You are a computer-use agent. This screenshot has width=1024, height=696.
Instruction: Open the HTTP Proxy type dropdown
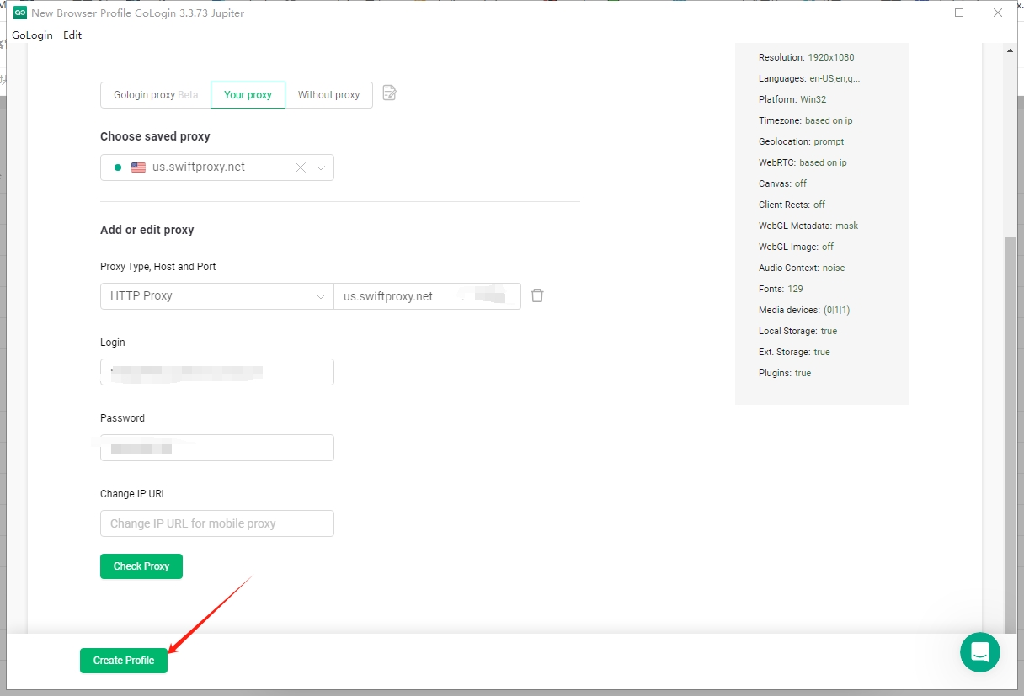click(216, 296)
